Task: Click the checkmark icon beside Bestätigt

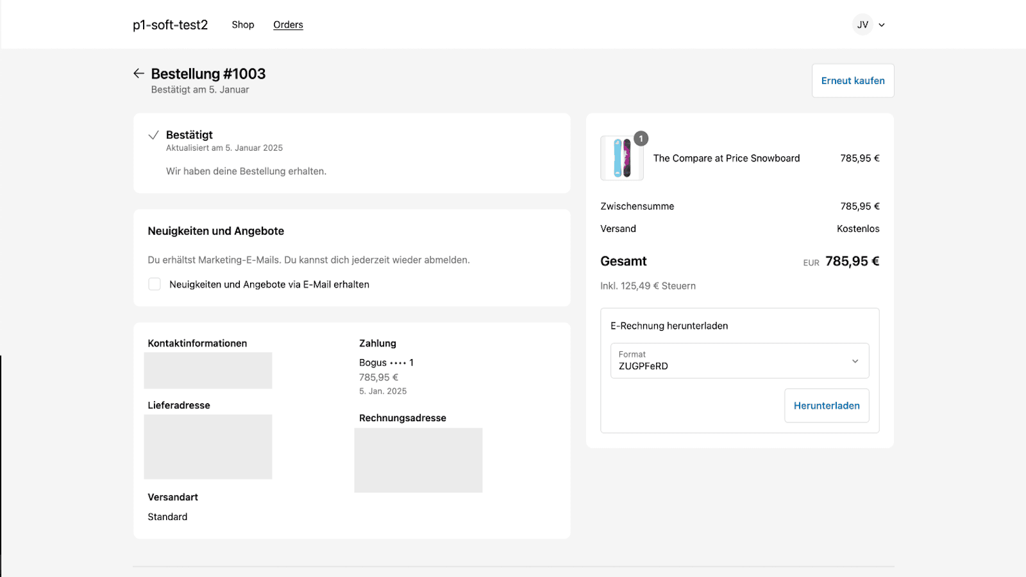Action: tap(153, 135)
